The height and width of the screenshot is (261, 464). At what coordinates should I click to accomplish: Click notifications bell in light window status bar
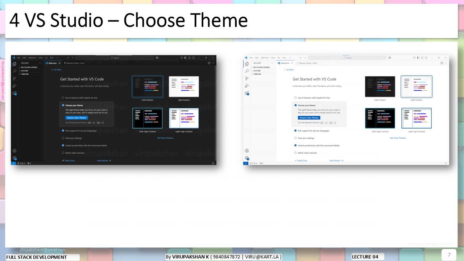click(x=446, y=163)
